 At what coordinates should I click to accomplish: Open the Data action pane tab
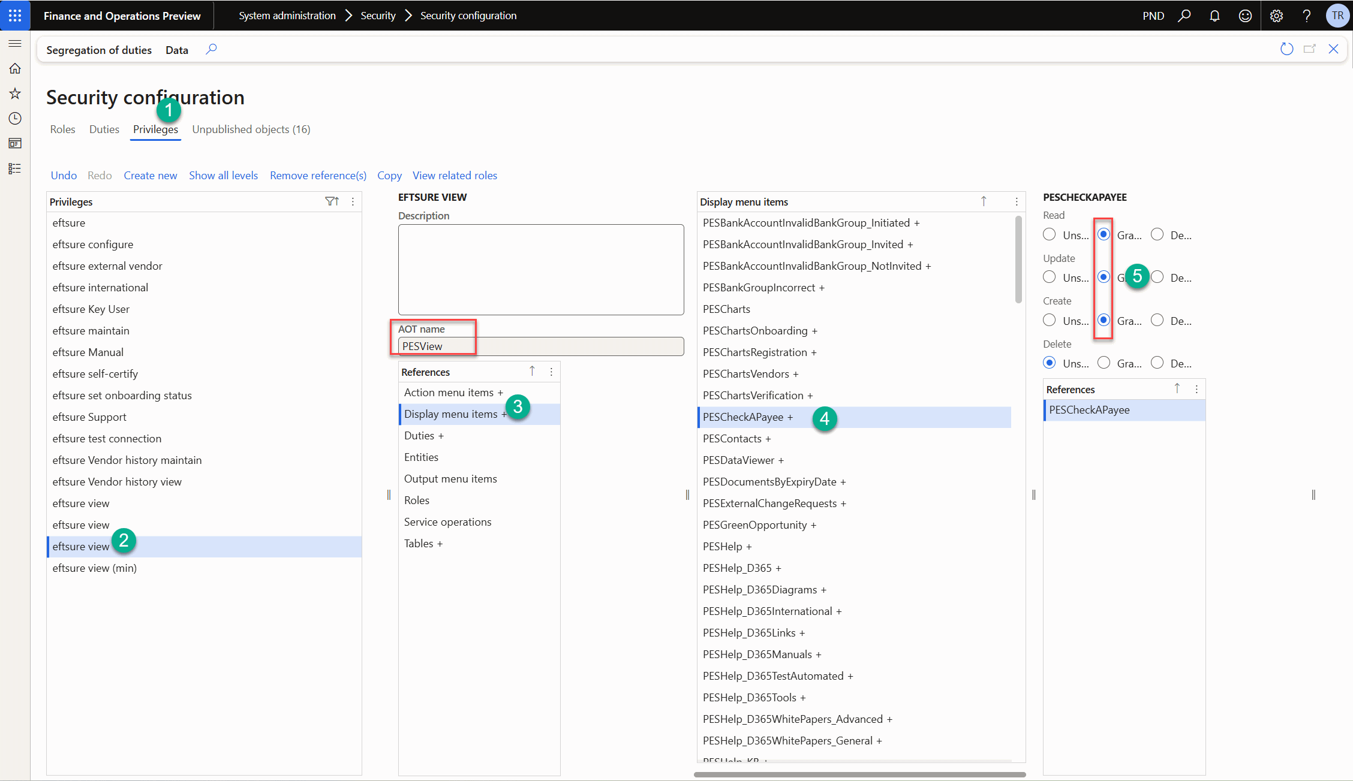coord(177,50)
